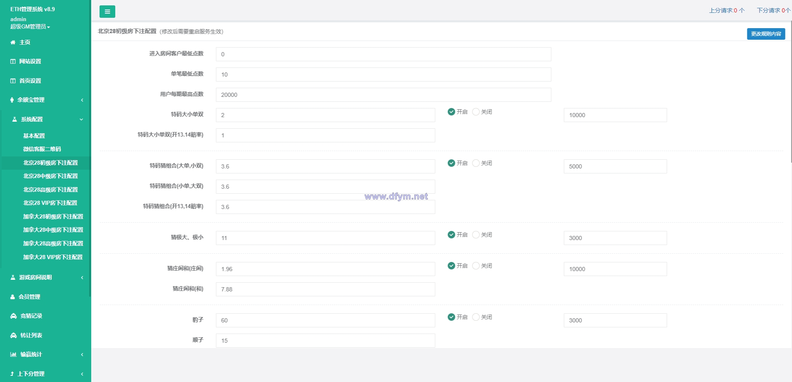
Task: Click the 单笔最低点数 input field
Action: point(383,74)
